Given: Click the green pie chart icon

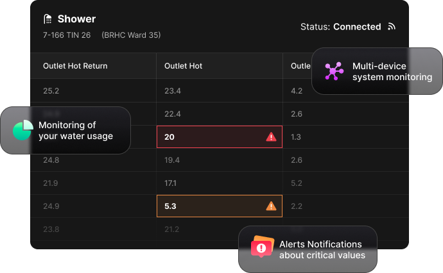Looking at the screenshot, I should coord(22,130).
